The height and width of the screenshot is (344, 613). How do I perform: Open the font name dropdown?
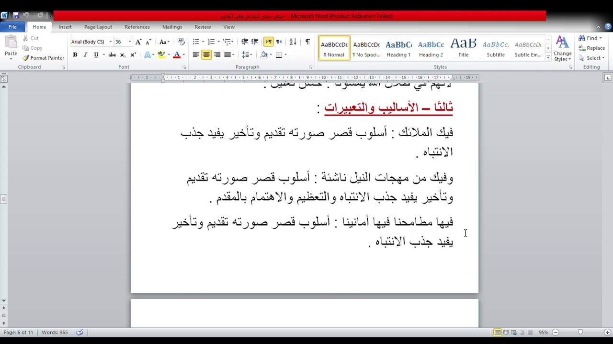pyautogui.click(x=111, y=42)
